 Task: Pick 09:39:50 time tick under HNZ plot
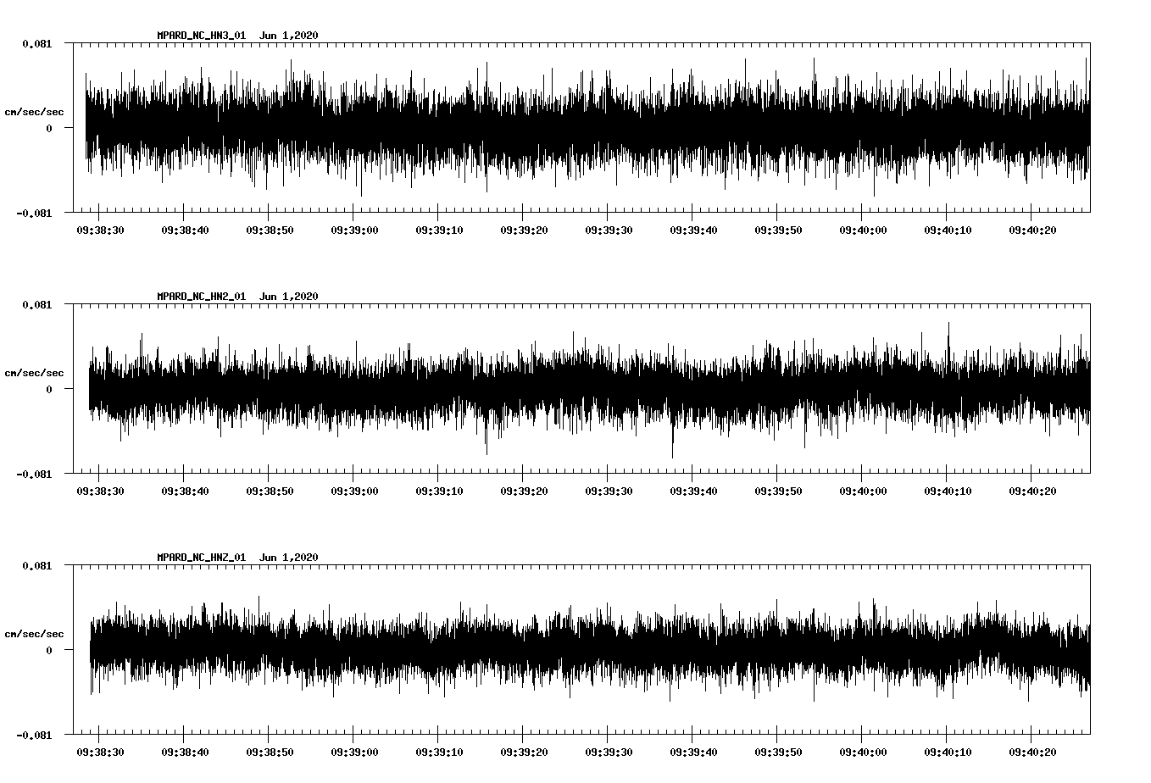coord(778,752)
